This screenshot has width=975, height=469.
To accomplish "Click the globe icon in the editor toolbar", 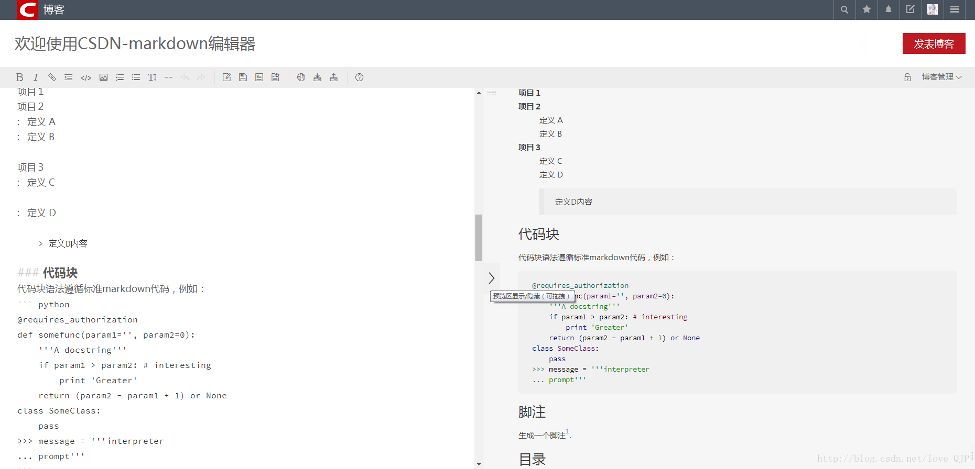I will tap(301, 77).
